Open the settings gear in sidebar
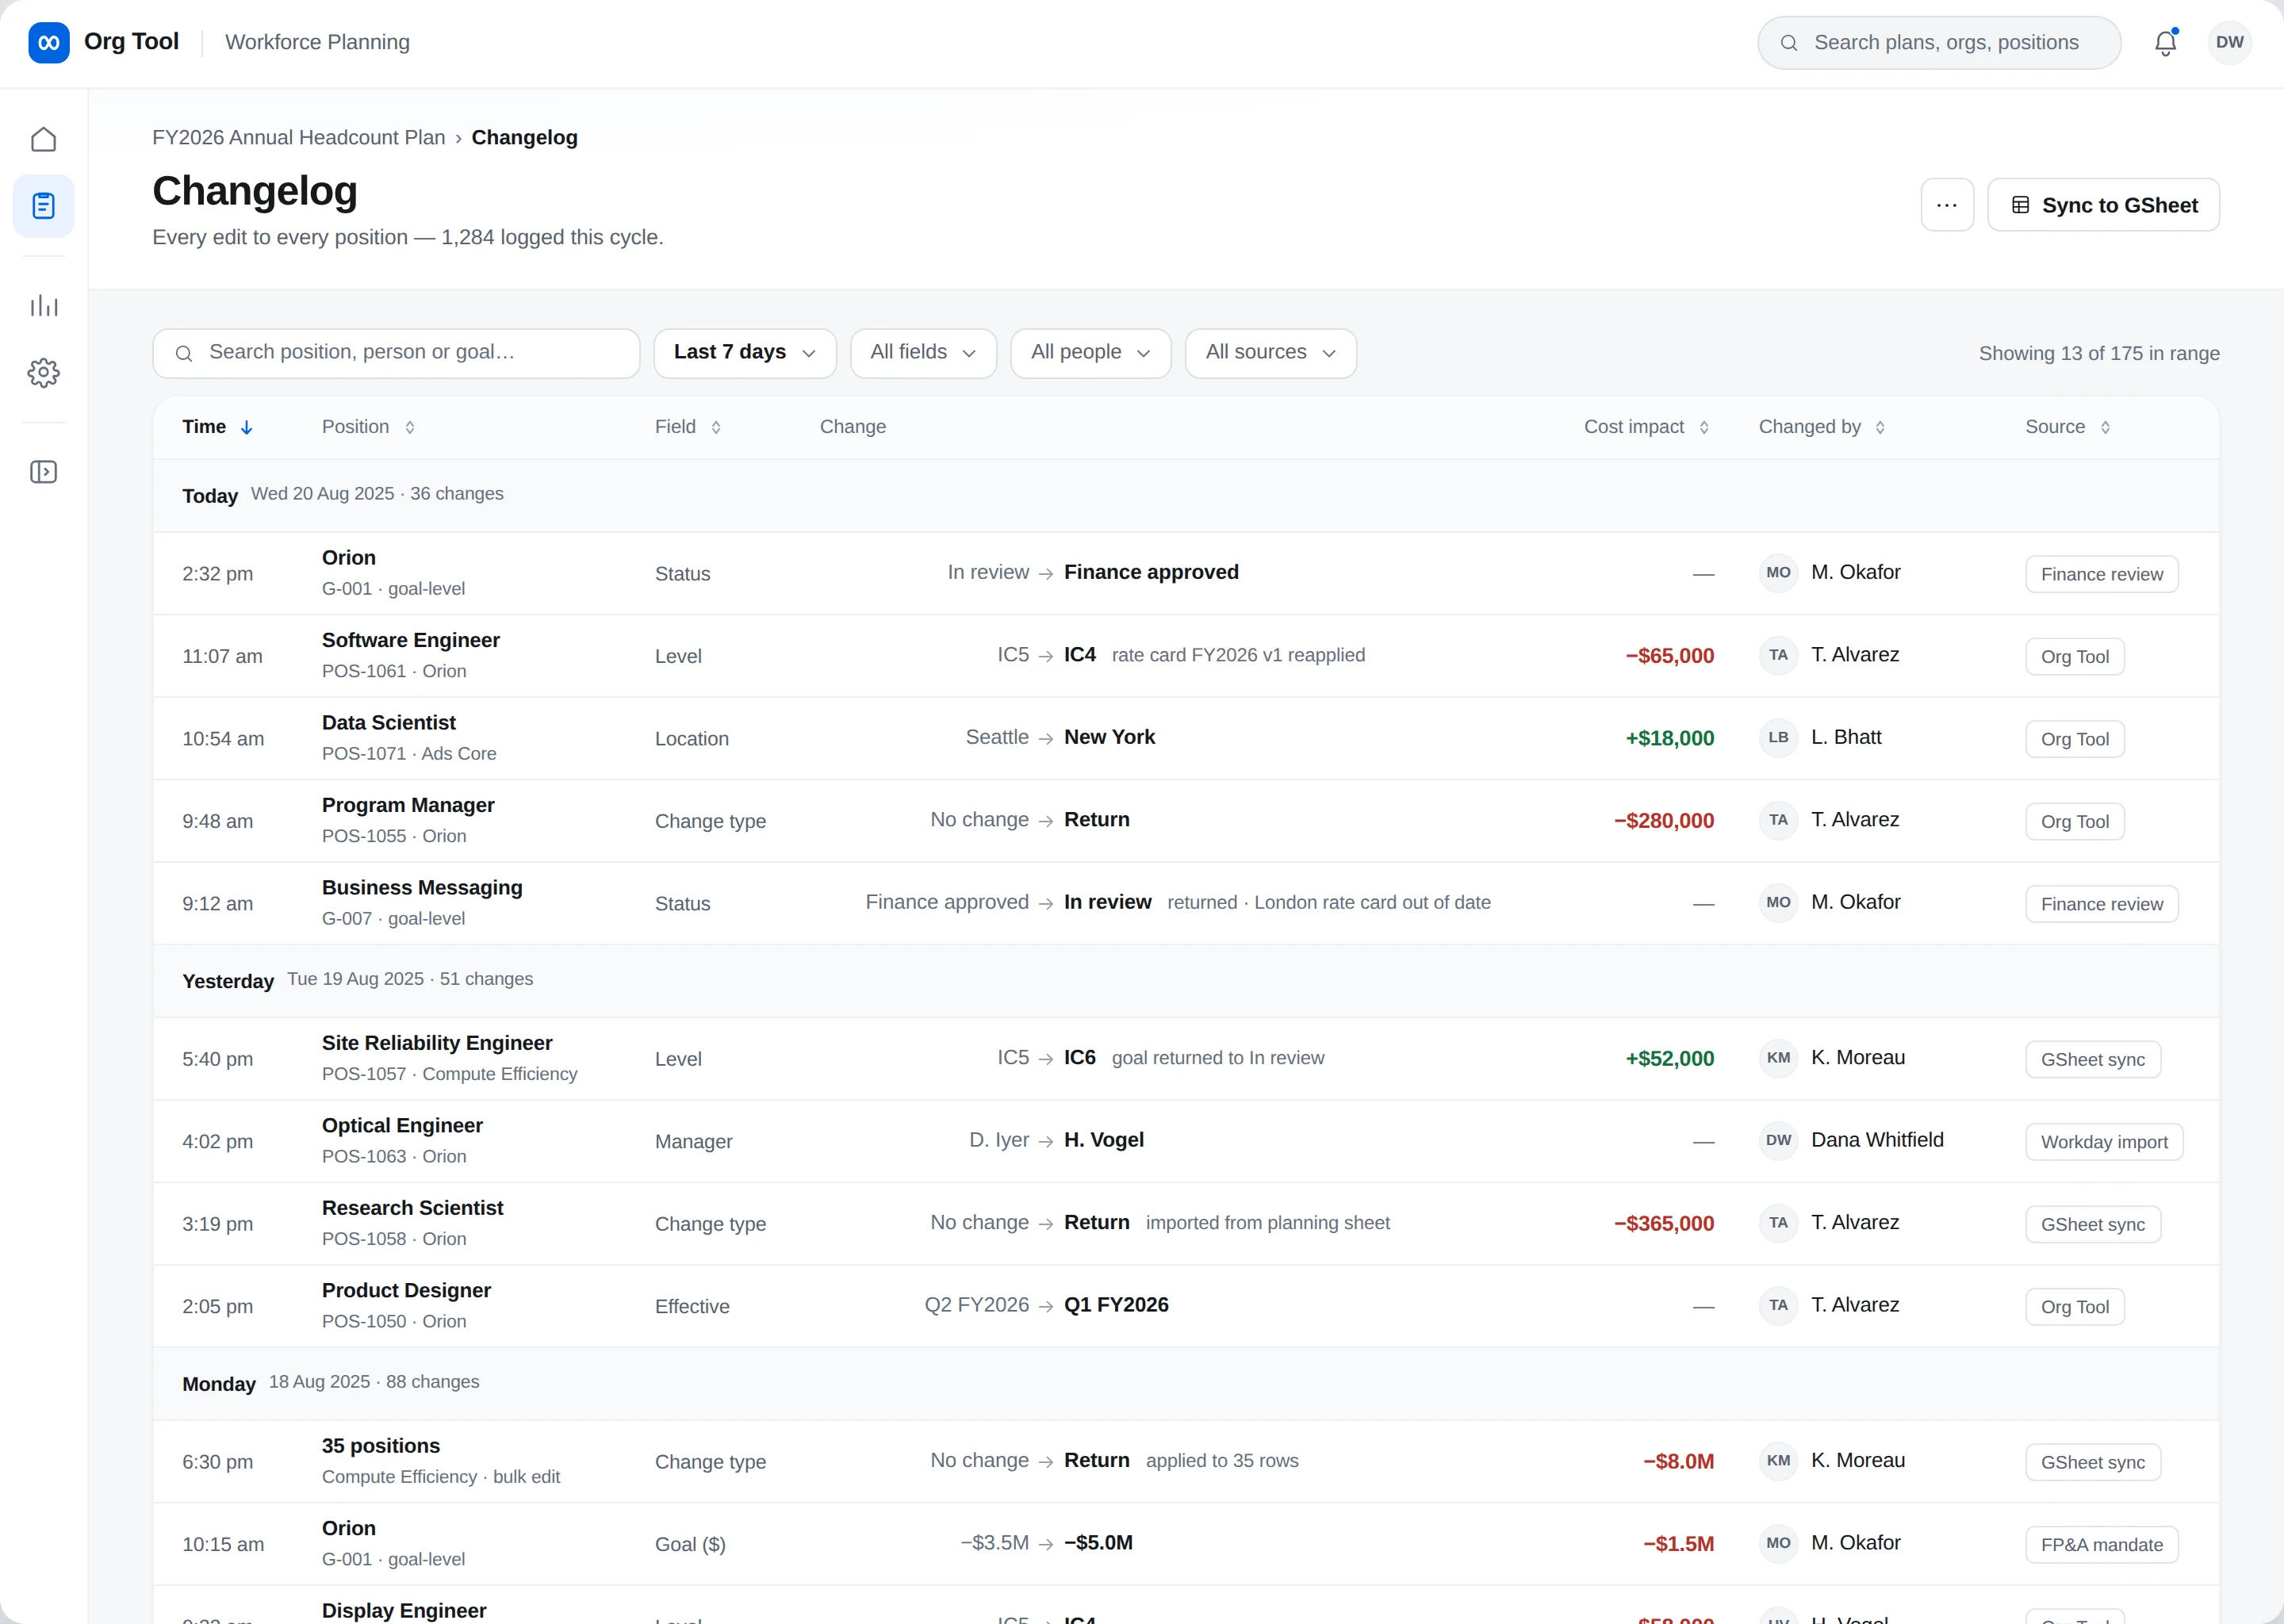 (43, 373)
